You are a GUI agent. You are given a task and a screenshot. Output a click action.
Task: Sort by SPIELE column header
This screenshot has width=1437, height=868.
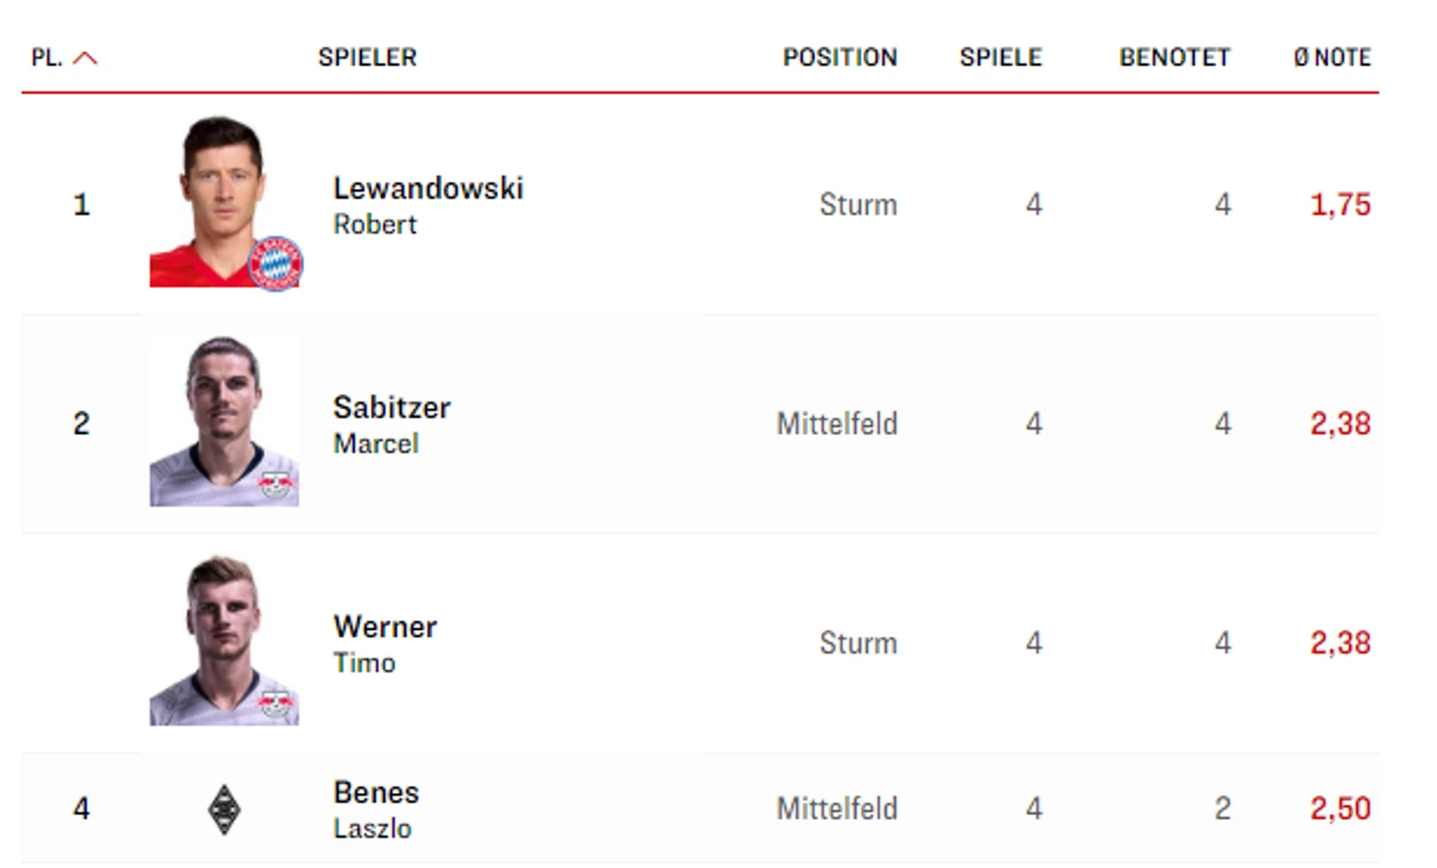(1001, 58)
